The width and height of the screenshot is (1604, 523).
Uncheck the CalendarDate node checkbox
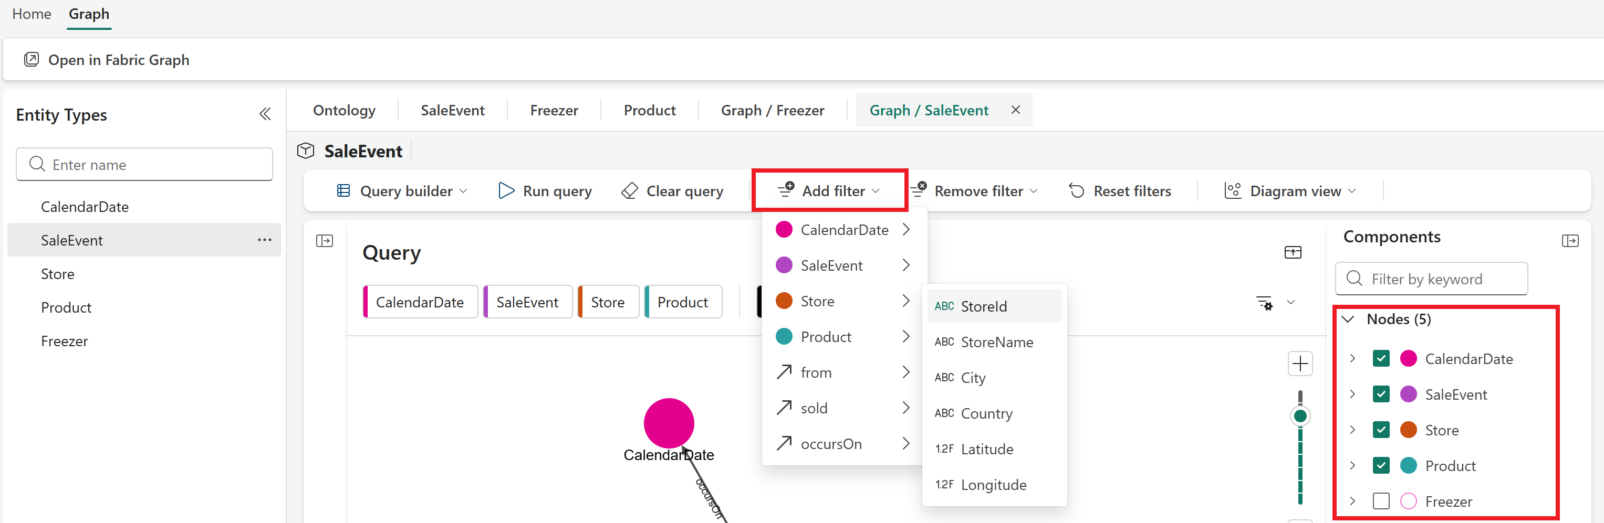pos(1380,359)
